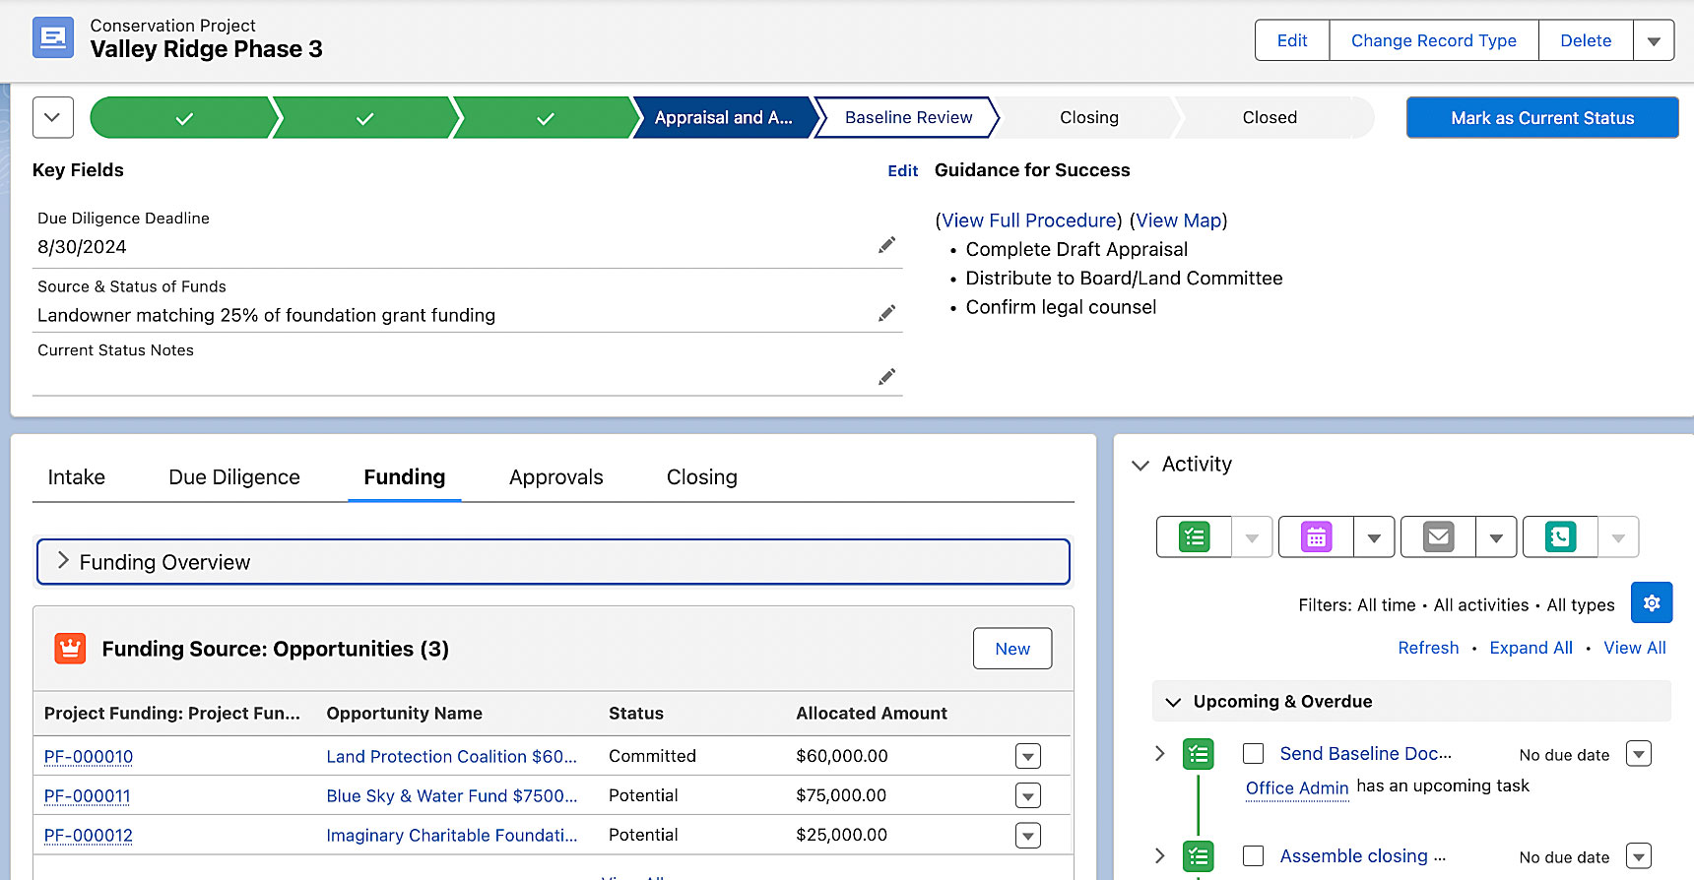Edit Source & Status of Funds pencil
This screenshot has height=880, width=1694.
(886, 313)
